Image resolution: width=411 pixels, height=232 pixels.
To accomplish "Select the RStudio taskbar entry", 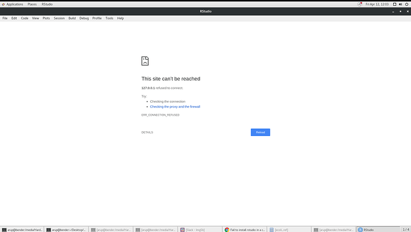I will 378,230.
